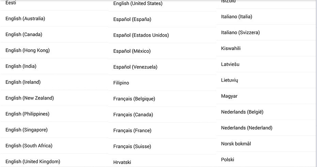
Task: Choose Polski language
Action: 227,160
